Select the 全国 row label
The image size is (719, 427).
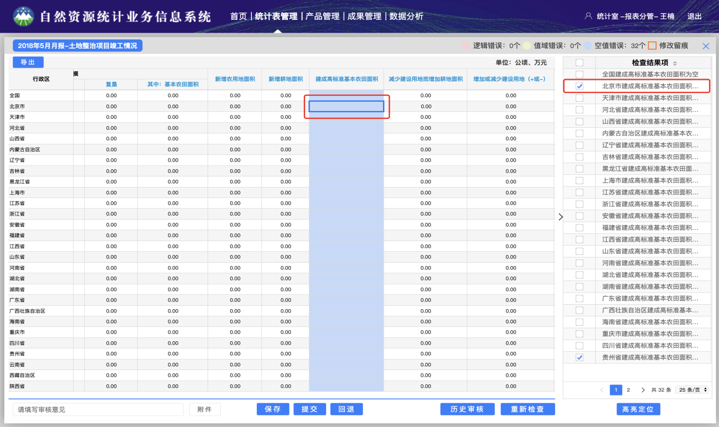click(14, 96)
